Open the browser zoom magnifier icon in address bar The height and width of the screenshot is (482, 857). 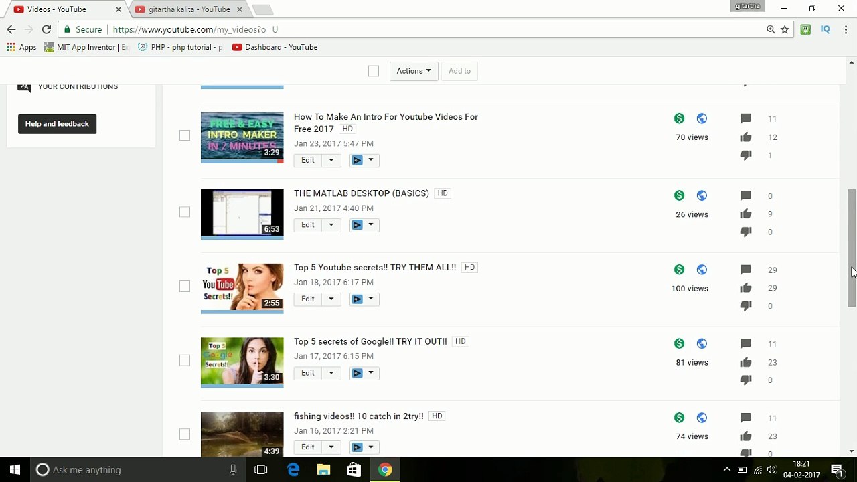pos(771,29)
